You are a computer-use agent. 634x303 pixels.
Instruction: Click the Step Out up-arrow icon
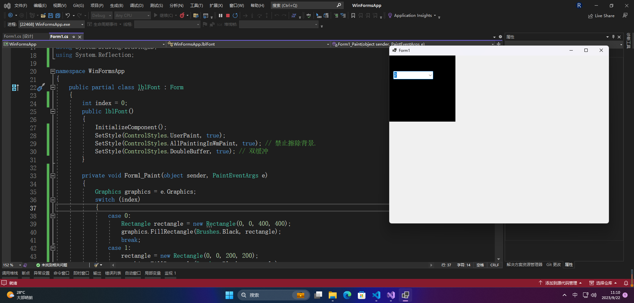tap(267, 16)
